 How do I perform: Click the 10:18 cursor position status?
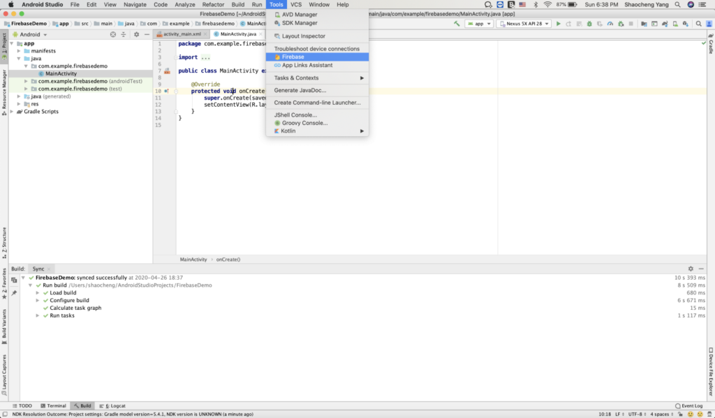coord(605,415)
